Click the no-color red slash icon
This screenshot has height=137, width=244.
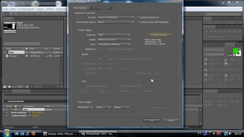tap(234, 55)
